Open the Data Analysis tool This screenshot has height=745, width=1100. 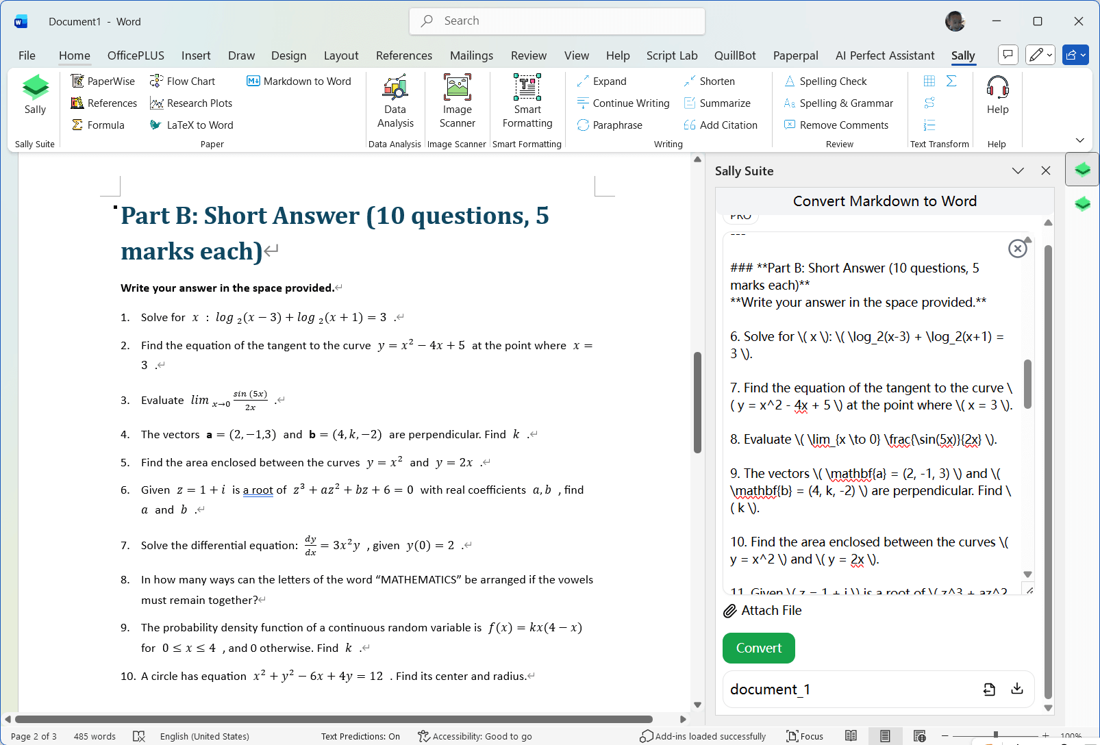(x=395, y=101)
